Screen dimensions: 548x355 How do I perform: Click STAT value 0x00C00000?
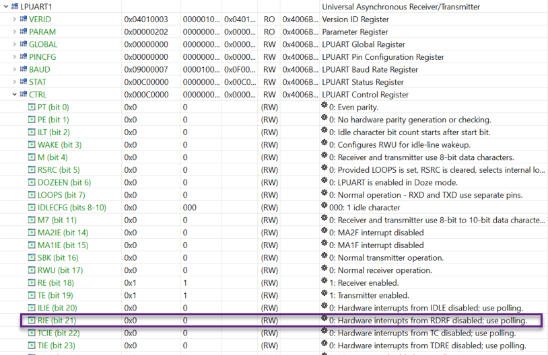point(146,82)
